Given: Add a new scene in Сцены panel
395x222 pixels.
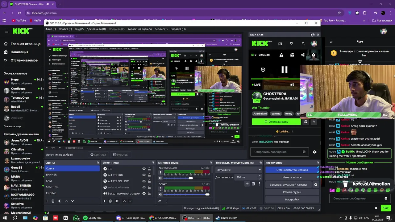Looking at the screenshot, I should coord(47,201).
